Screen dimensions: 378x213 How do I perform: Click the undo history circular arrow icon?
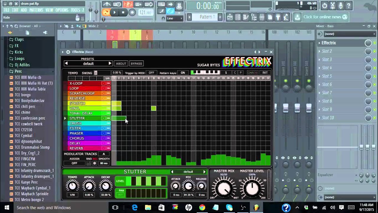point(325,5)
